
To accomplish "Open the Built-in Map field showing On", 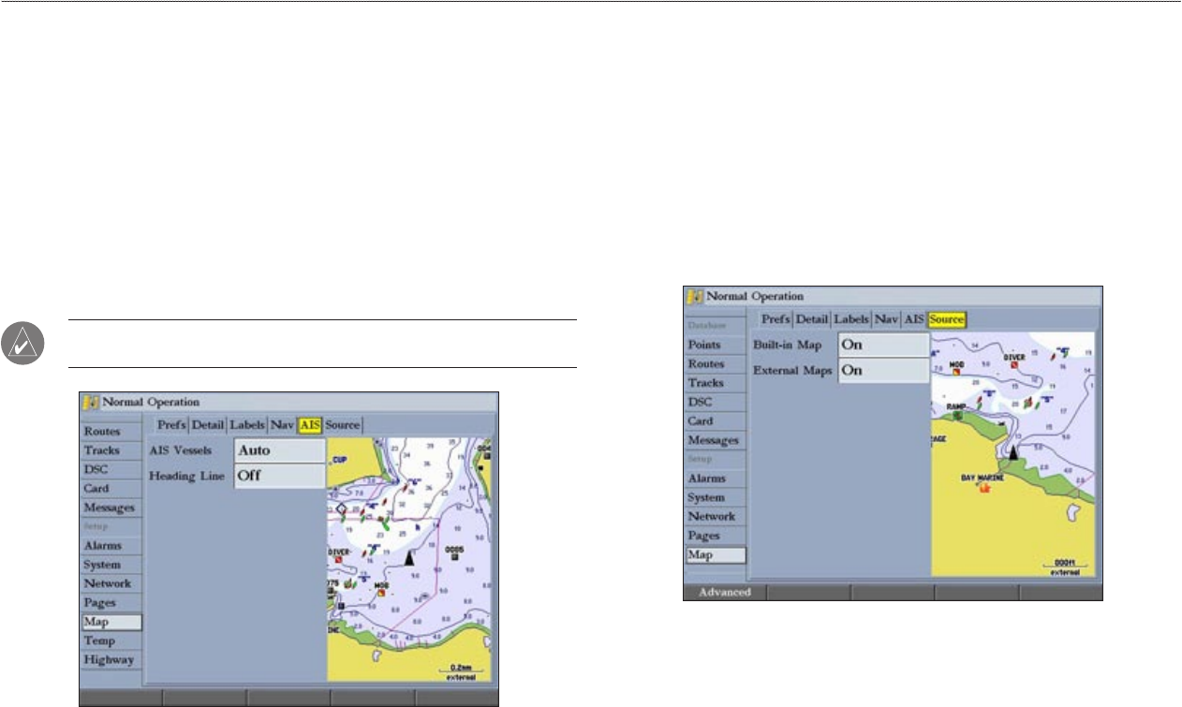I will coord(883,345).
